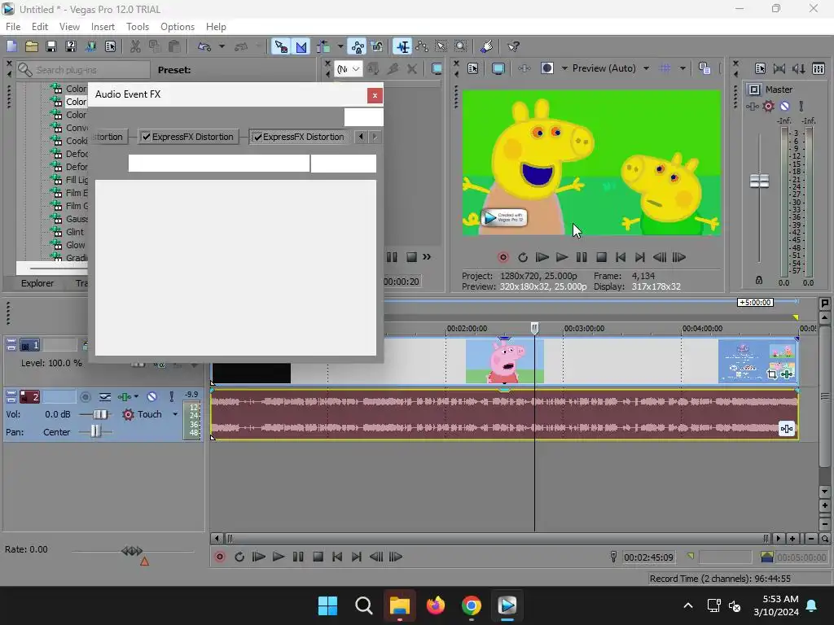Screen dimensions: 834x625
Task: Click Record button under video preview
Action: coord(503,257)
